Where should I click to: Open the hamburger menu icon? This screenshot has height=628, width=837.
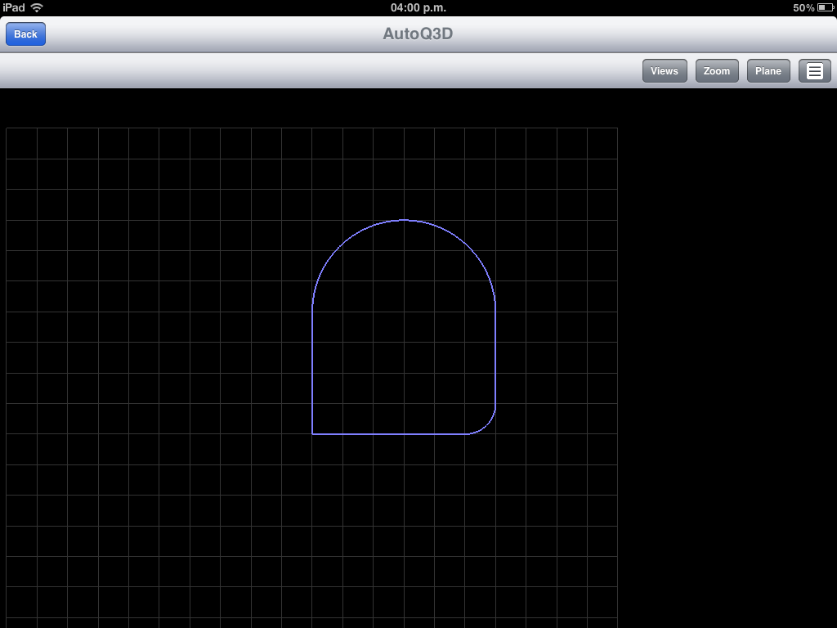pos(815,71)
